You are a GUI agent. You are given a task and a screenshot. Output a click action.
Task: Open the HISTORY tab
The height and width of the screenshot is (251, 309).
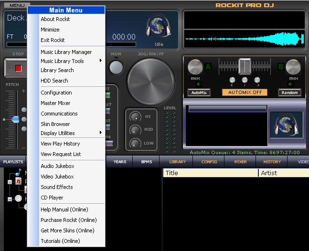click(272, 162)
